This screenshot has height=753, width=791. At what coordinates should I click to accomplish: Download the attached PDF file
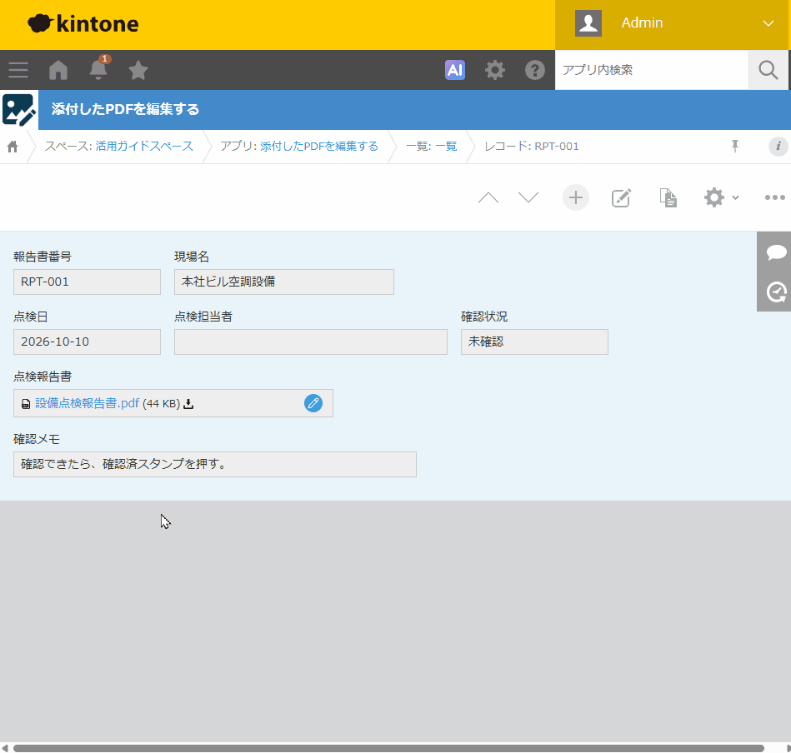click(x=188, y=404)
